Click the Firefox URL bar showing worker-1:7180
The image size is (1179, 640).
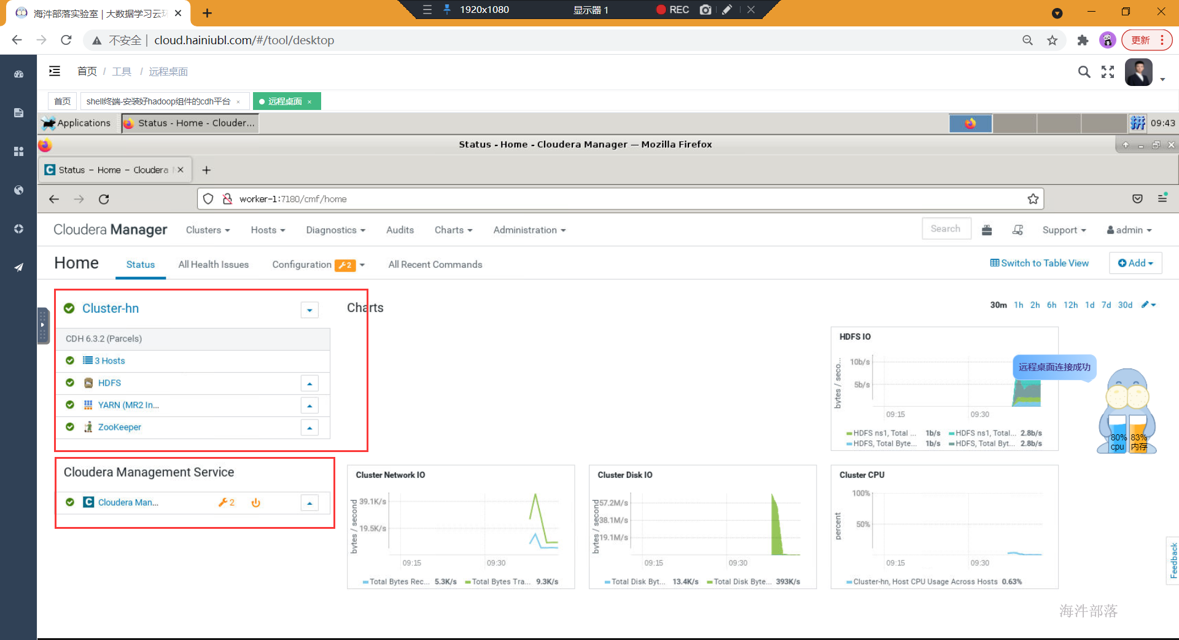click(620, 199)
